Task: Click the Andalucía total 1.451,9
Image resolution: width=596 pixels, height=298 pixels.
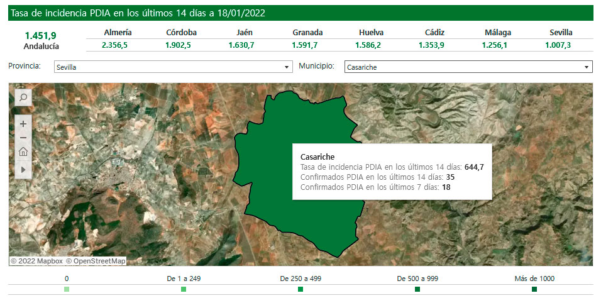Action: click(41, 36)
